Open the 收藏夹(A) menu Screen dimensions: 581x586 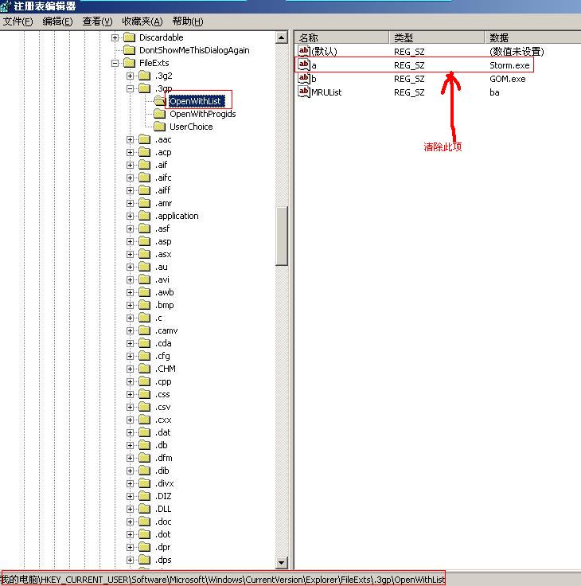tap(142, 21)
